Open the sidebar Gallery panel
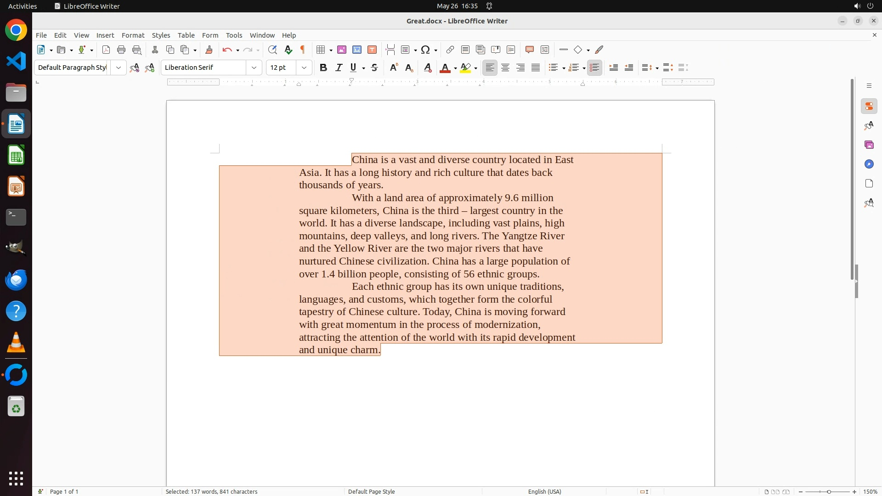Image resolution: width=882 pixels, height=496 pixels. click(869, 145)
